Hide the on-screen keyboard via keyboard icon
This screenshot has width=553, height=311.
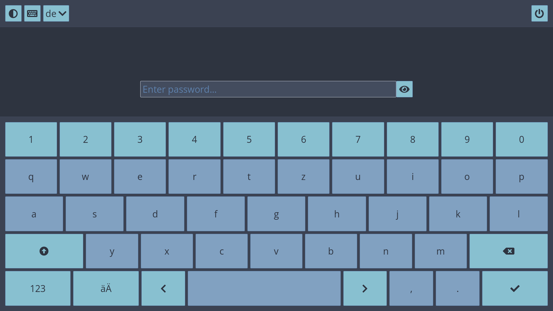click(32, 14)
